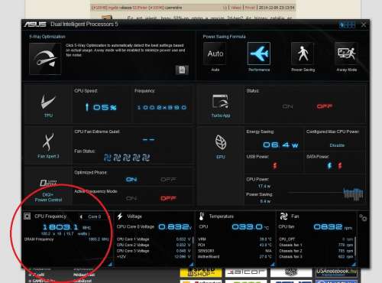The width and height of the screenshot is (382, 283).
Task: Open the Turbo App icon
Action: coord(221,102)
